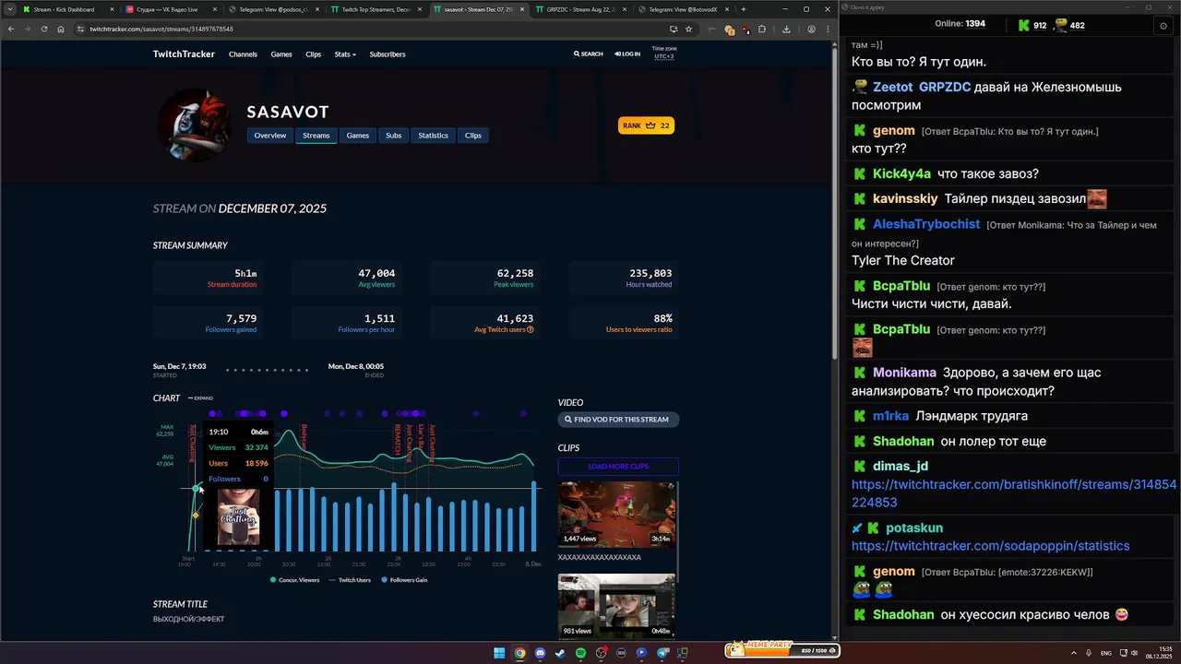Open sodapoppin statistics link in chat
The height and width of the screenshot is (664, 1181).
(990, 546)
